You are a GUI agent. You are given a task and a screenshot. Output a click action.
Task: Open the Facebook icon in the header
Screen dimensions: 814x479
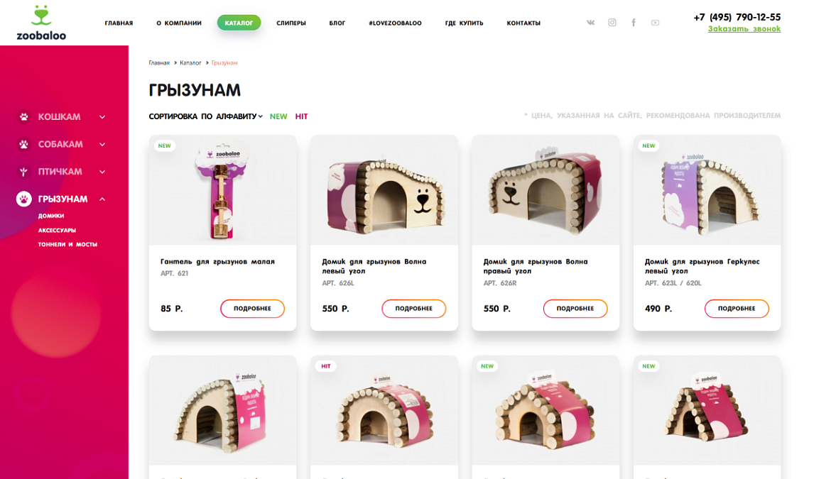coord(634,23)
